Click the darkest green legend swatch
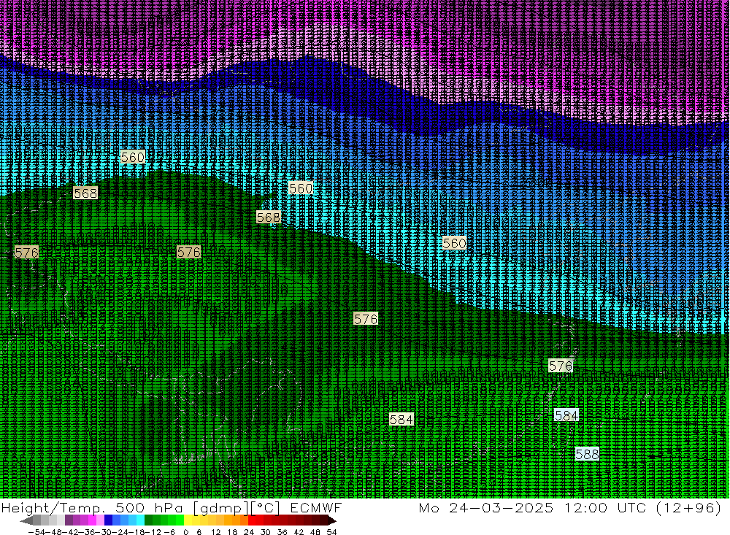The height and width of the screenshot is (535, 730). 148,520
